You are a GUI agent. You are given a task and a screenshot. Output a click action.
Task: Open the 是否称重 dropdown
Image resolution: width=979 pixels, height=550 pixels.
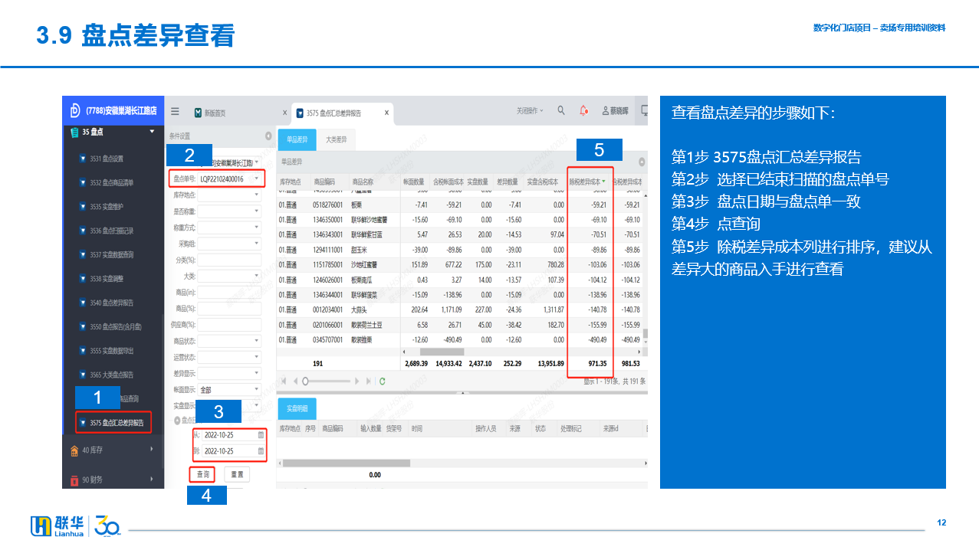[256, 211]
